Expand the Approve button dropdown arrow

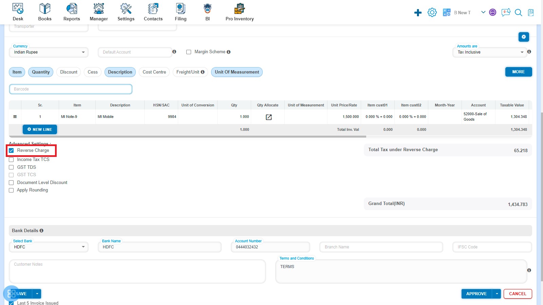(497, 294)
